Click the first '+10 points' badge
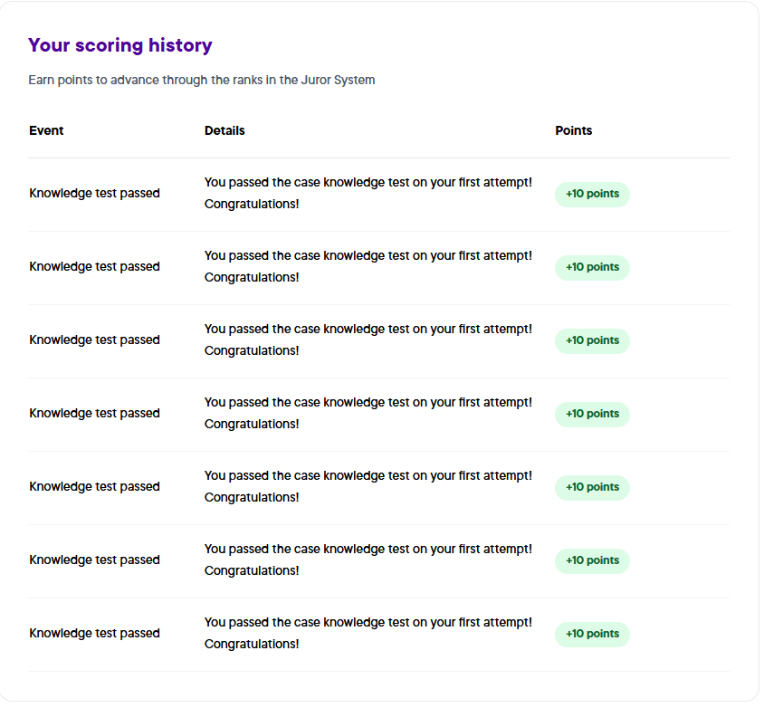 pyautogui.click(x=592, y=194)
